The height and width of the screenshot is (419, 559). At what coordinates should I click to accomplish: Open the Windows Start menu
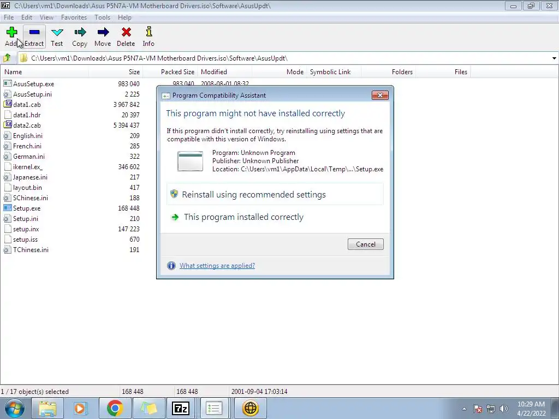15,408
